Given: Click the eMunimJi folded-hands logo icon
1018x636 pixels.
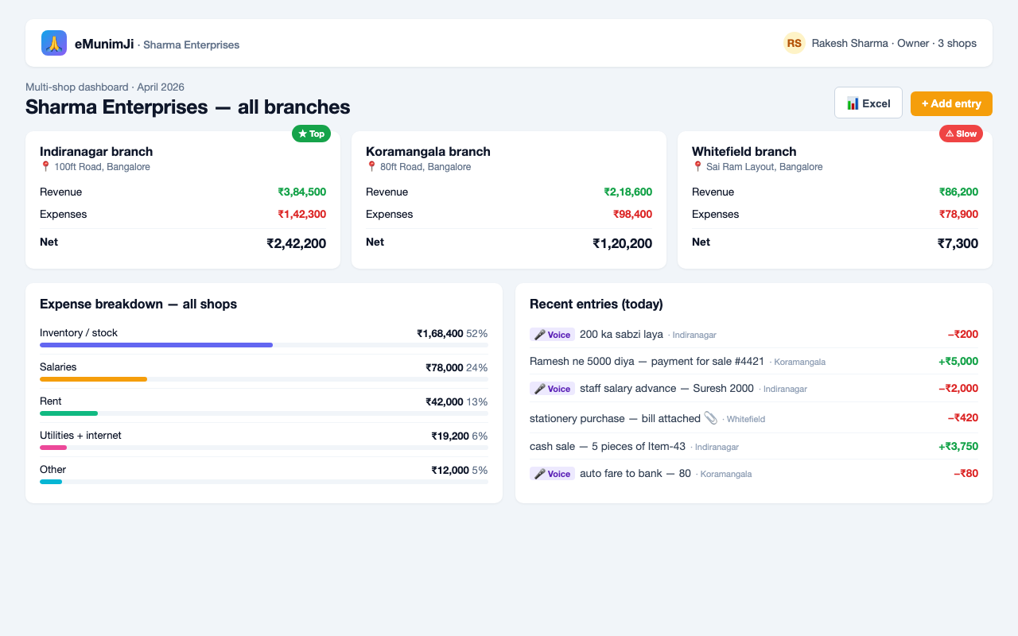Looking at the screenshot, I should tap(54, 43).
